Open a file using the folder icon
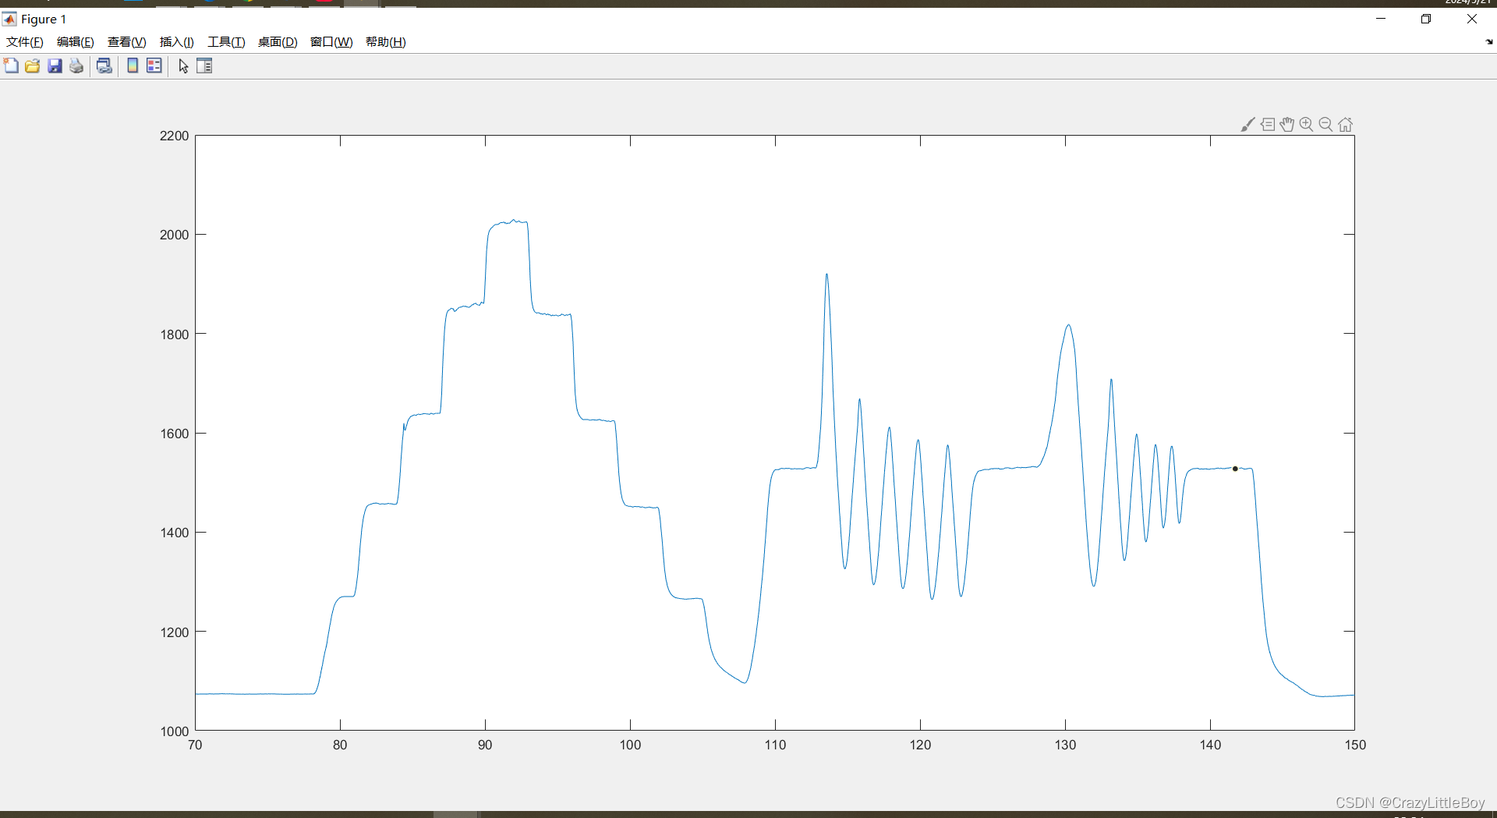 point(32,66)
